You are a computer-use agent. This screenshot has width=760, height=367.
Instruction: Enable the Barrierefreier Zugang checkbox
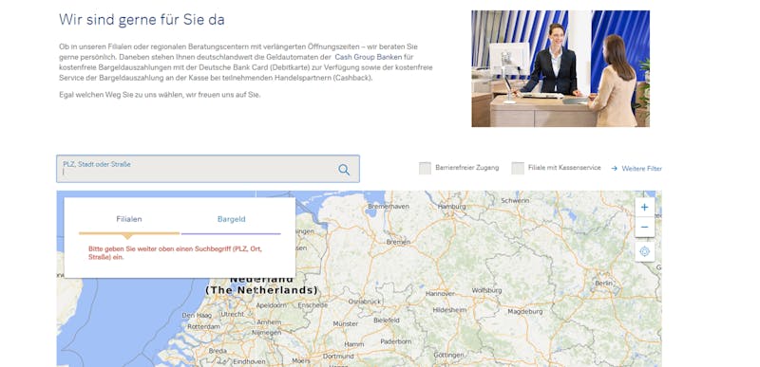pos(425,168)
